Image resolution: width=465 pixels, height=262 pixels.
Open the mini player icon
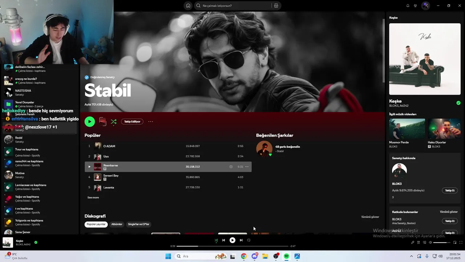pos(454,242)
